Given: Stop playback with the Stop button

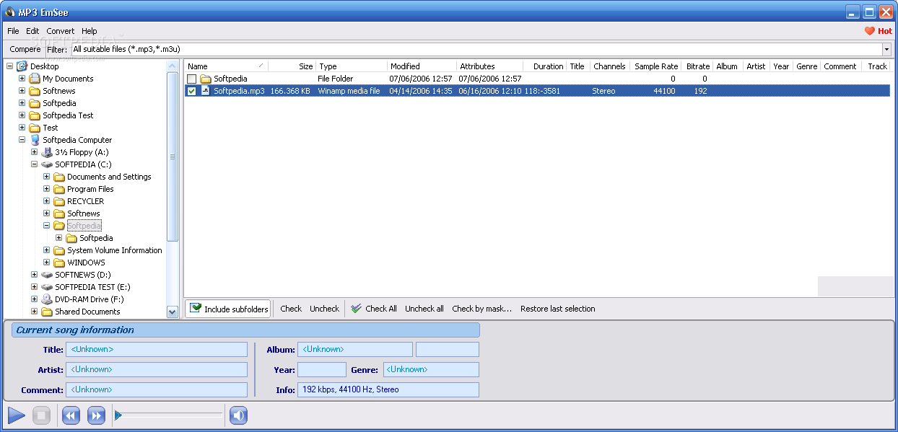Looking at the screenshot, I should pyautogui.click(x=42, y=415).
